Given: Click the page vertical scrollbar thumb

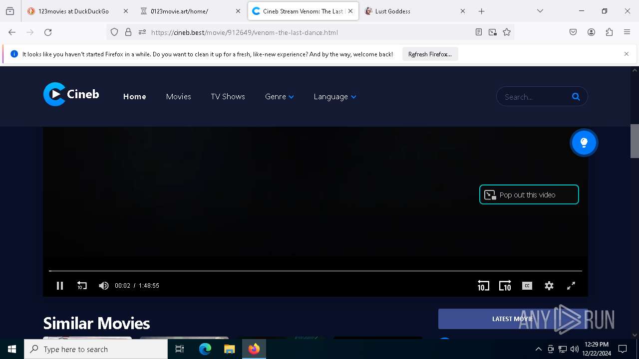Looking at the screenshot, I should [x=635, y=141].
